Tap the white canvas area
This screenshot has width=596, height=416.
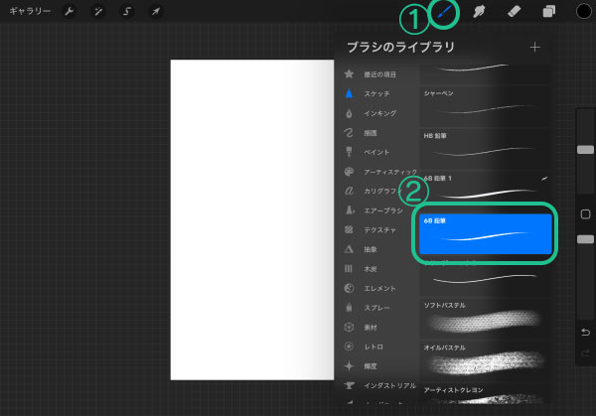pos(252,219)
